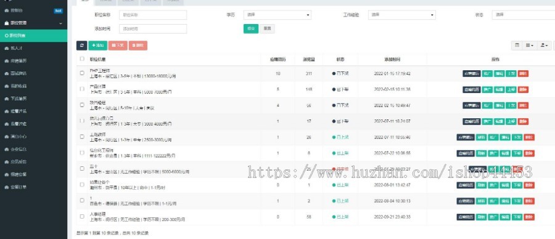Click 刷新 button in 人事经理 row
The width and height of the screenshot is (555, 239).
click(481, 217)
